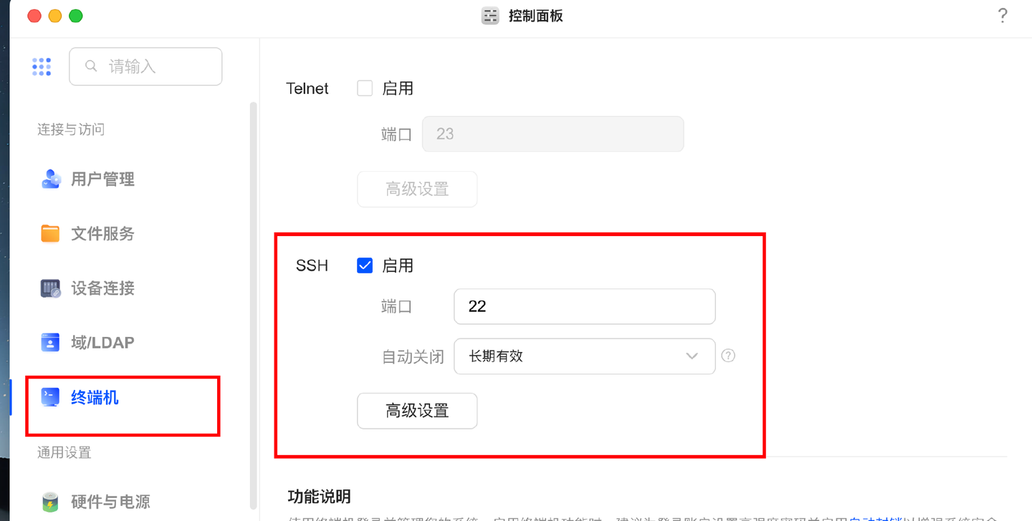Open 用户管理 in the sidebar

point(102,179)
